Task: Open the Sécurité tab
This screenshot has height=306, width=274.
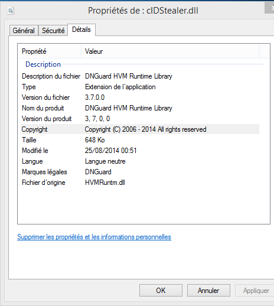Action: 53,31
